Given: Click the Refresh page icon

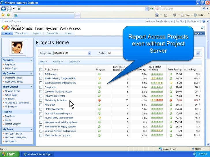Looking at the screenshot, I should 152,9.
